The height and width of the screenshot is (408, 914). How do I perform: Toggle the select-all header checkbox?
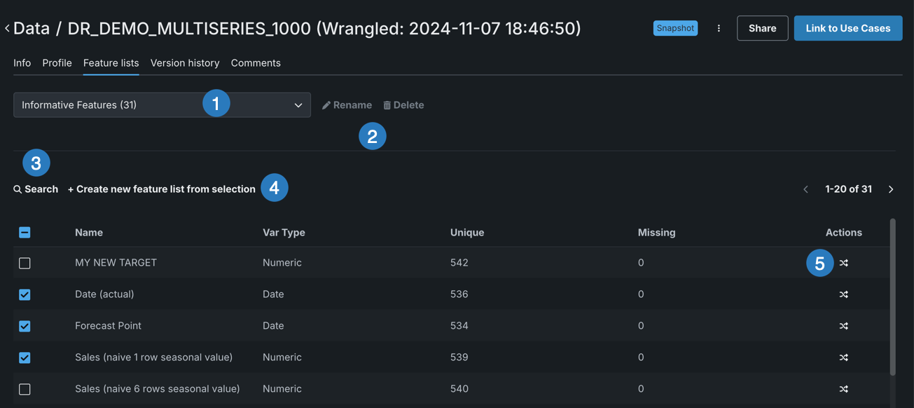pyautogui.click(x=25, y=232)
